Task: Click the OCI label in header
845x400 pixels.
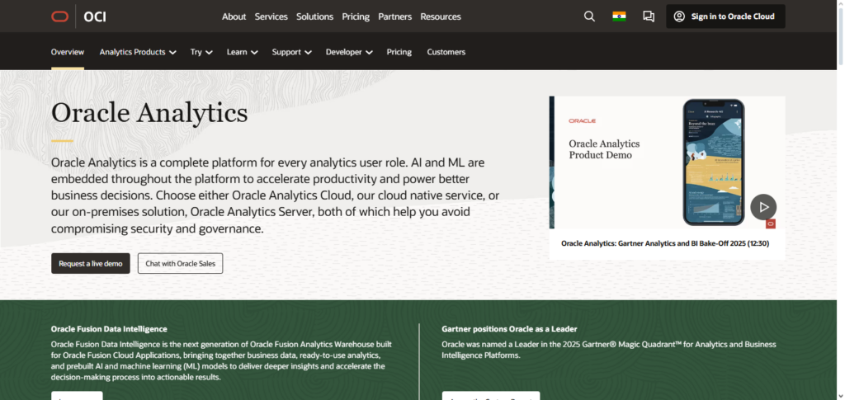Action: pyautogui.click(x=95, y=16)
